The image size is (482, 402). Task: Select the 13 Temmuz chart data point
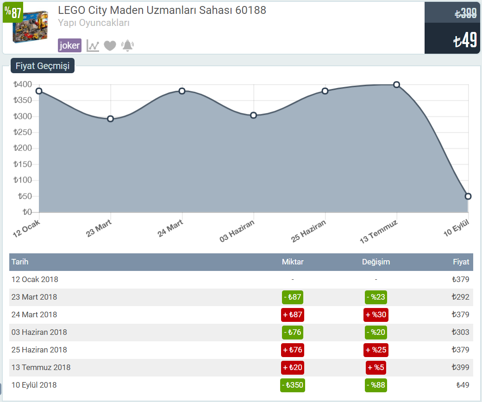(396, 85)
